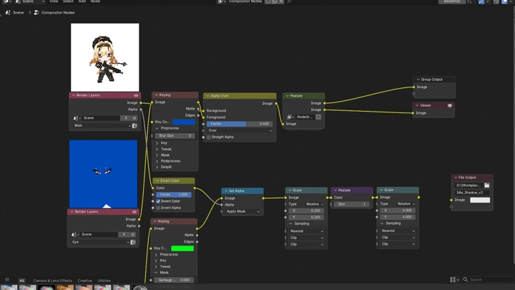Click the D:\Workplac... path field in File Output
The image size is (515, 290).
[x=469, y=185]
